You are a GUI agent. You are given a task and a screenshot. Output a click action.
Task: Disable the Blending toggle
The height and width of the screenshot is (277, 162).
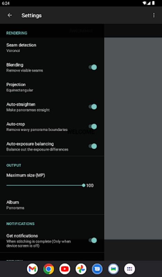93,67
